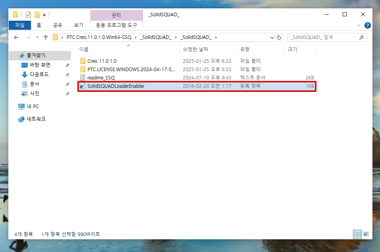Expand the chevron after PTC.Creo.11.0.1.0.Win64-SSQ breadcrumb

(x=136, y=37)
